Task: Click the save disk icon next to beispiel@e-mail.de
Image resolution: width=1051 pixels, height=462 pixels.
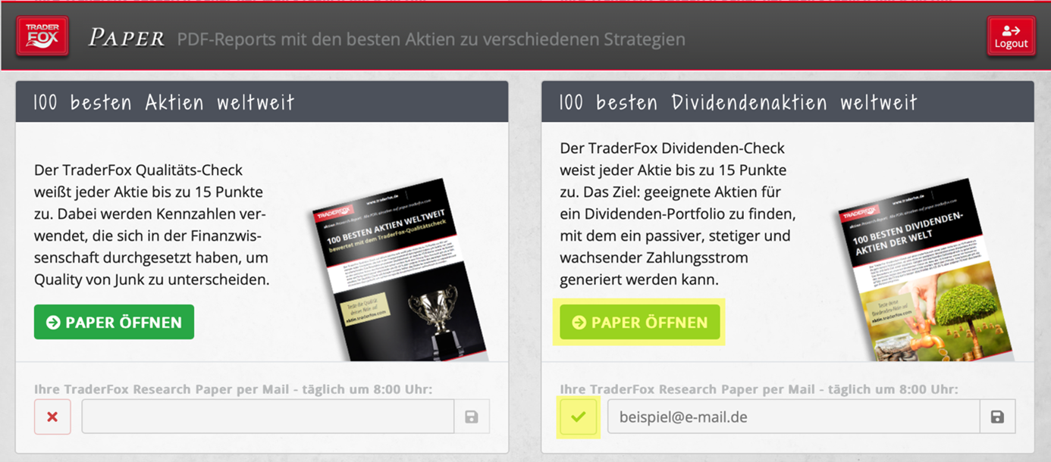Action: (997, 416)
